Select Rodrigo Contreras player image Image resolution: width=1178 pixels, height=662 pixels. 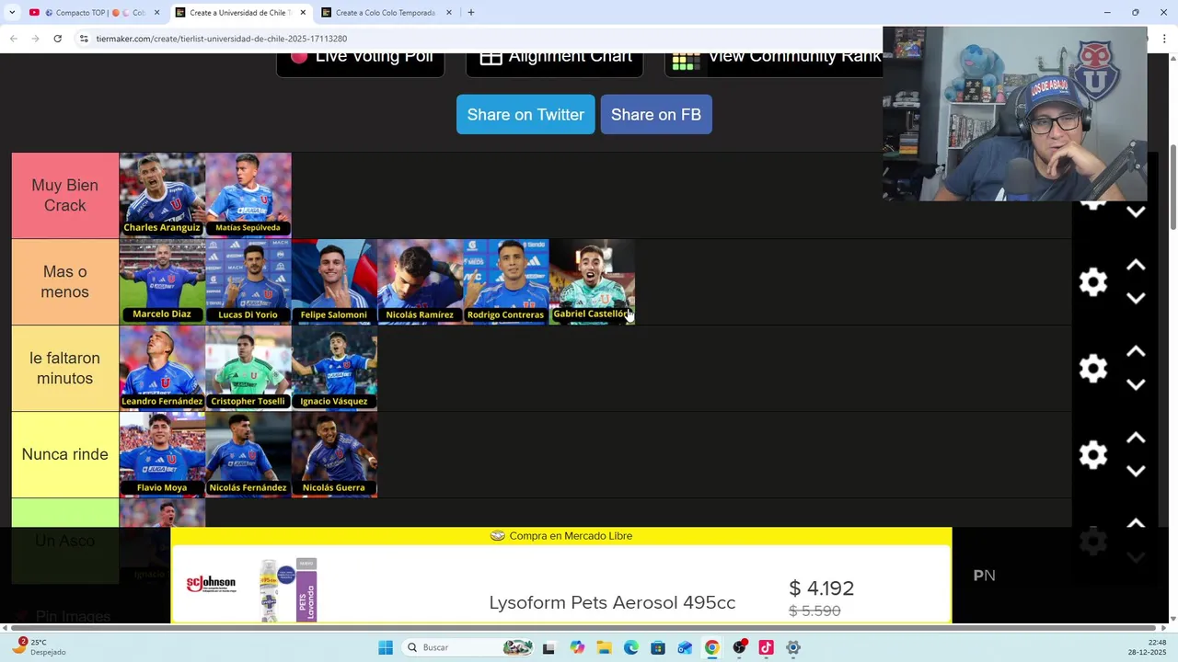[505, 281]
